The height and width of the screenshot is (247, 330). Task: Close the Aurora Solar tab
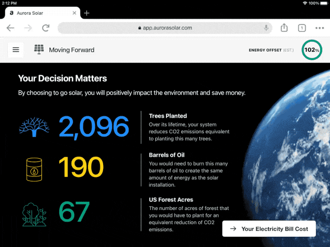point(74,13)
